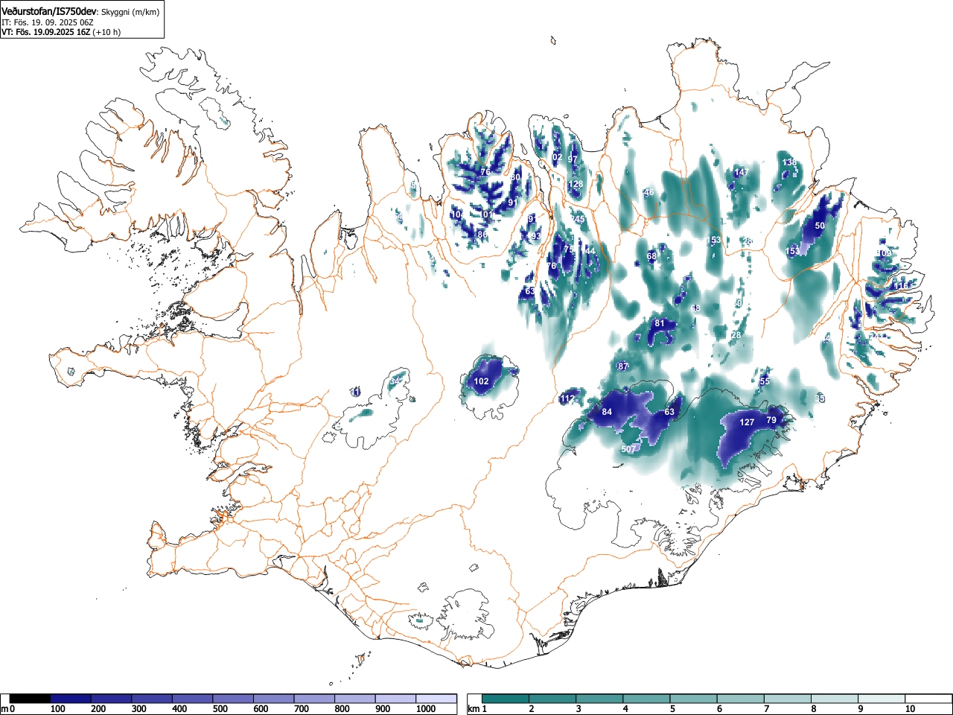Select the 200–300 m legend color band
This screenshot has height=715, width=953.
click(x=111, y=699)
